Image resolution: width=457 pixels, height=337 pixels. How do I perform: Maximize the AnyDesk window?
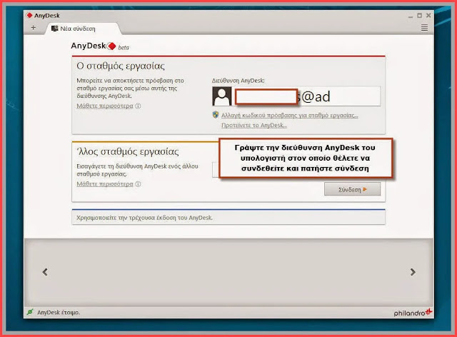click(x=419, y=16)
